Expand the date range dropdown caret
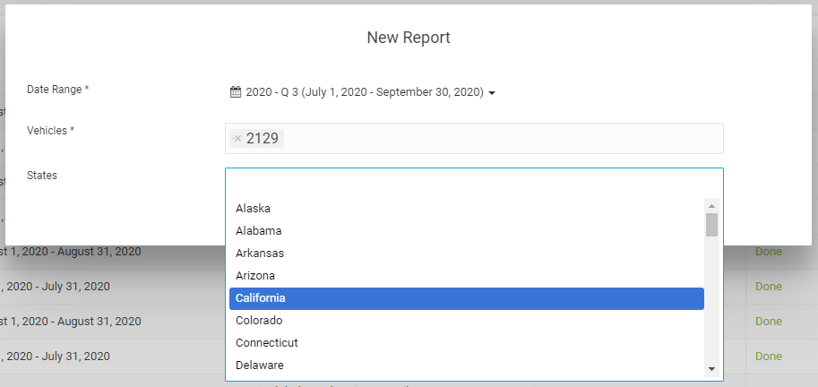This screenshot has height=387, width=818. [x=492, y=92]
